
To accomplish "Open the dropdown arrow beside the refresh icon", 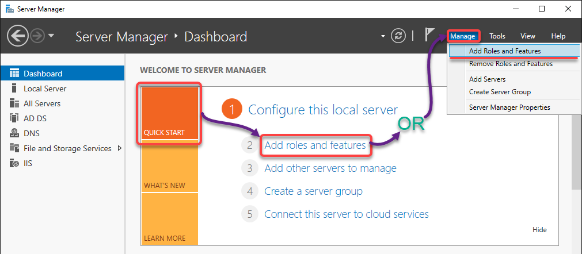I will [383, 36].
